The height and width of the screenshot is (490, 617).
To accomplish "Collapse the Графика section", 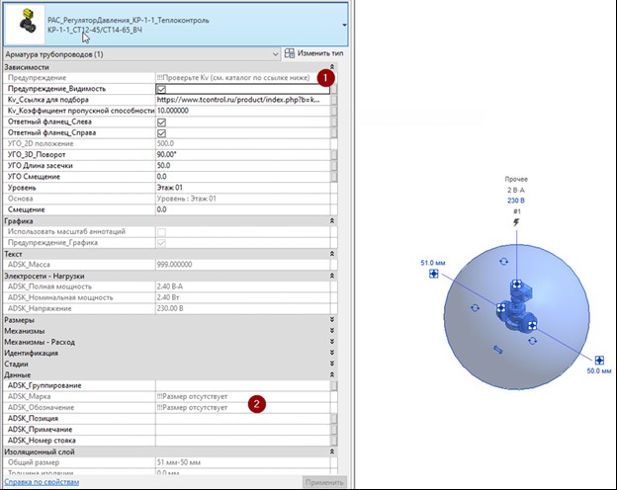I will [x=332, y=221].
